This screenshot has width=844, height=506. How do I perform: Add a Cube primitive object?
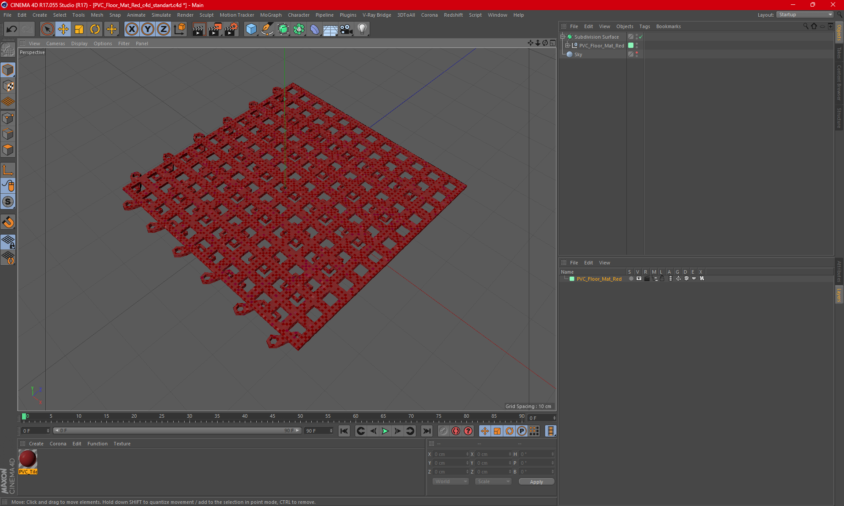[251, 29]
